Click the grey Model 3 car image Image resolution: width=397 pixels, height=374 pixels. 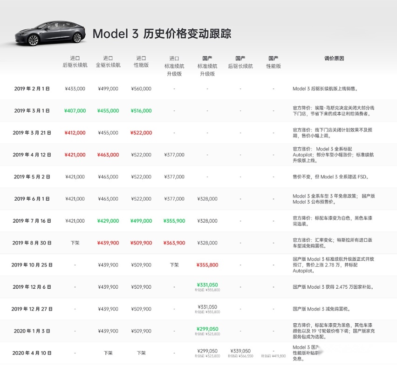[x=50, y=34]
